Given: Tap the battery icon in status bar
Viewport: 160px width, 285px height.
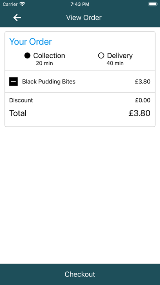Looking at the screenshot, I should pos(153,4).
